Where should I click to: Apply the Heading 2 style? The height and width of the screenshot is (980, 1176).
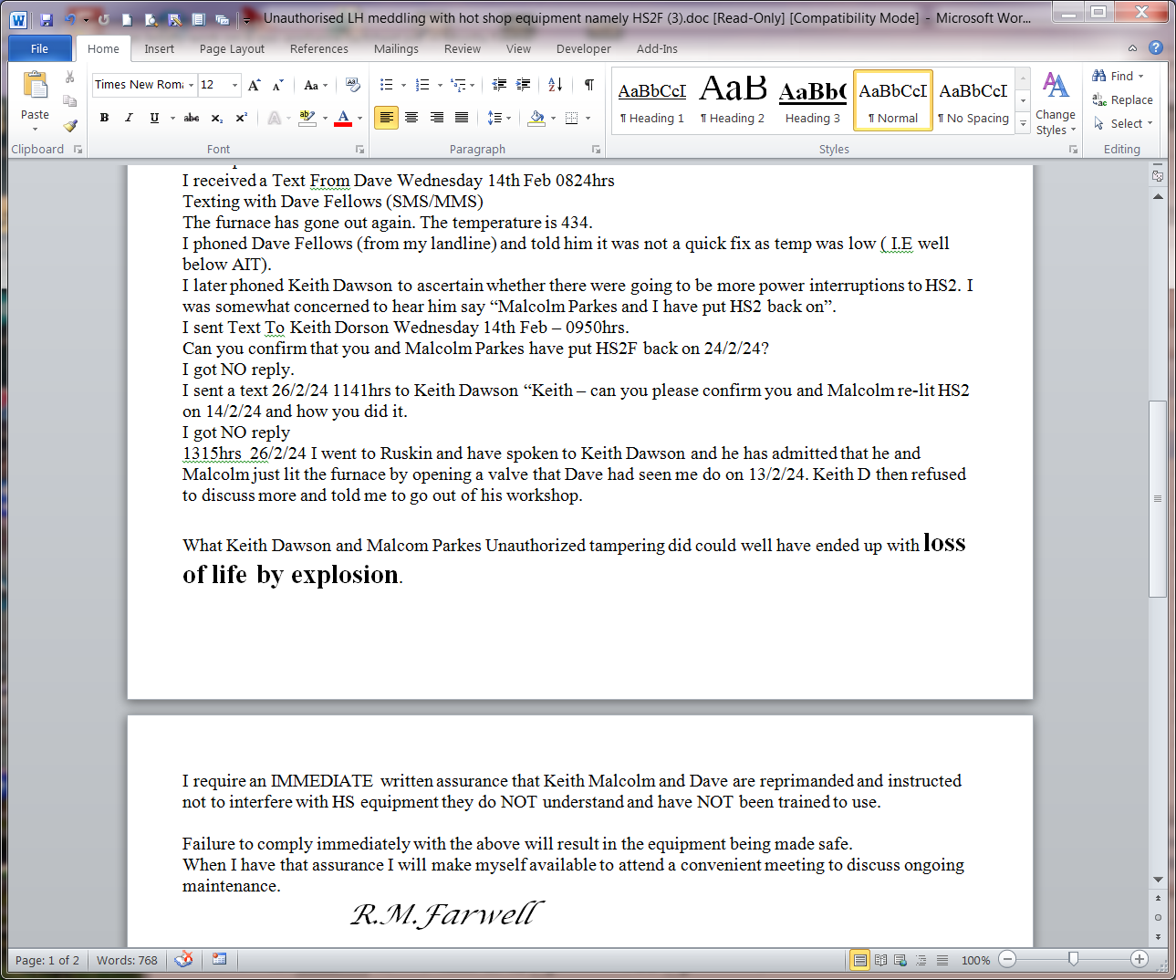point(732,100)
